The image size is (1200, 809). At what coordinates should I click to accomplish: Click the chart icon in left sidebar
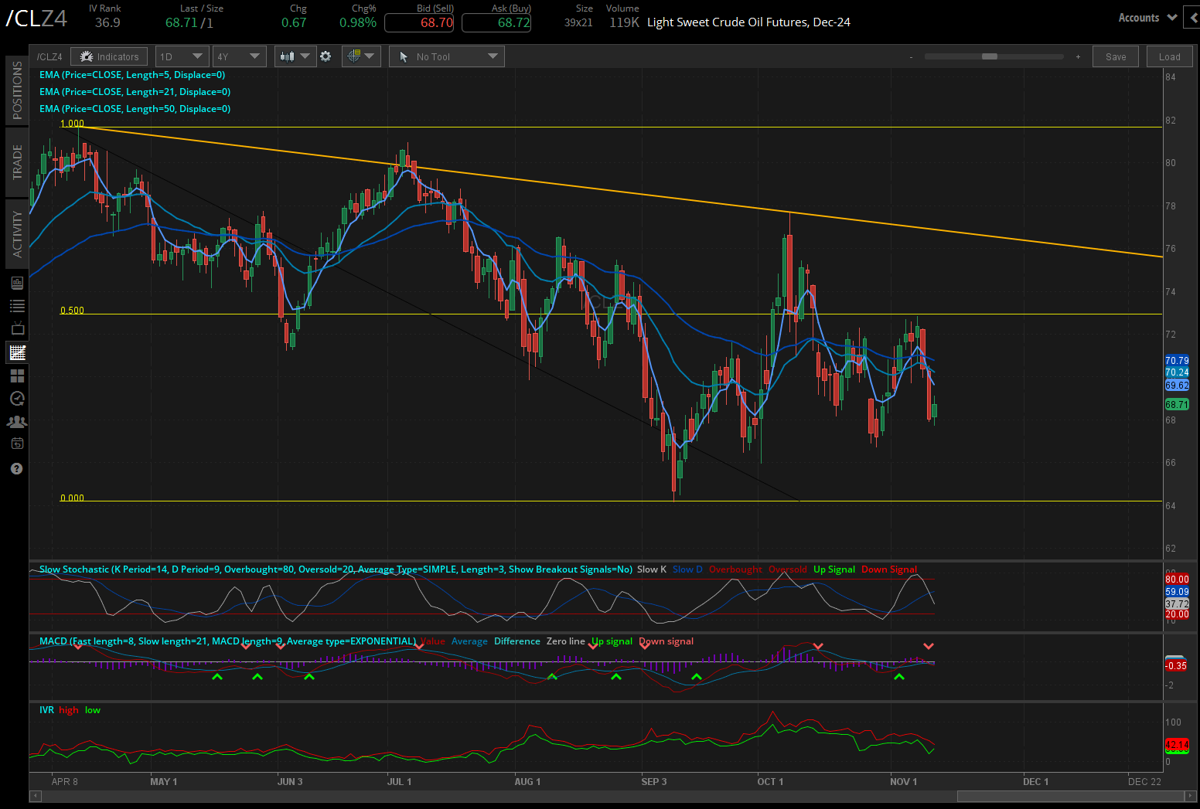(x=16, y=352)
